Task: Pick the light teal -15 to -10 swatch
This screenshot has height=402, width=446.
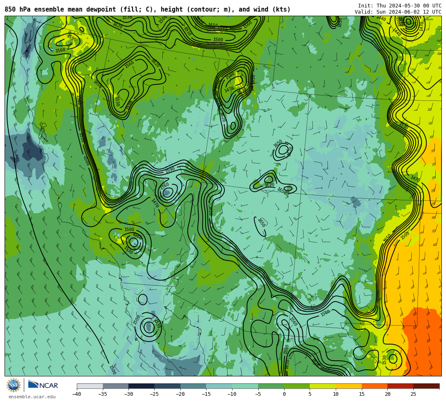Action: pyautogui.click(x=219, y=386)
